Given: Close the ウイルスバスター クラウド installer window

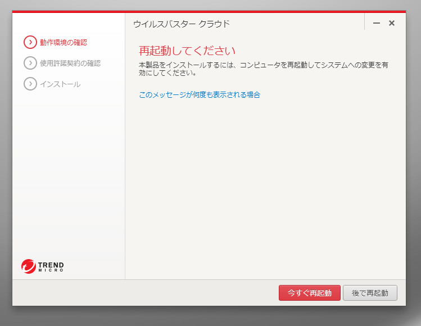Looking at the screenshot, I should point(392,23).
